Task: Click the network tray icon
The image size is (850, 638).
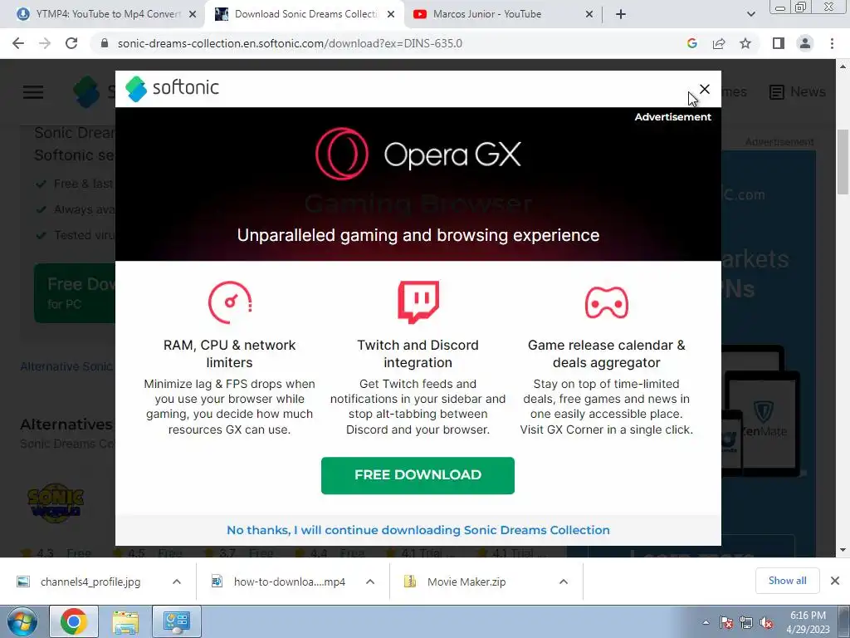Action: [x=746, y=622]
